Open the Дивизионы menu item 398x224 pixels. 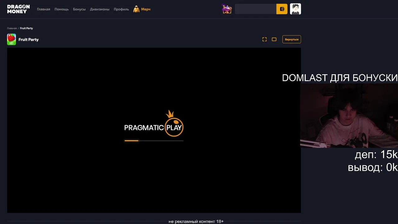point(99,9)
